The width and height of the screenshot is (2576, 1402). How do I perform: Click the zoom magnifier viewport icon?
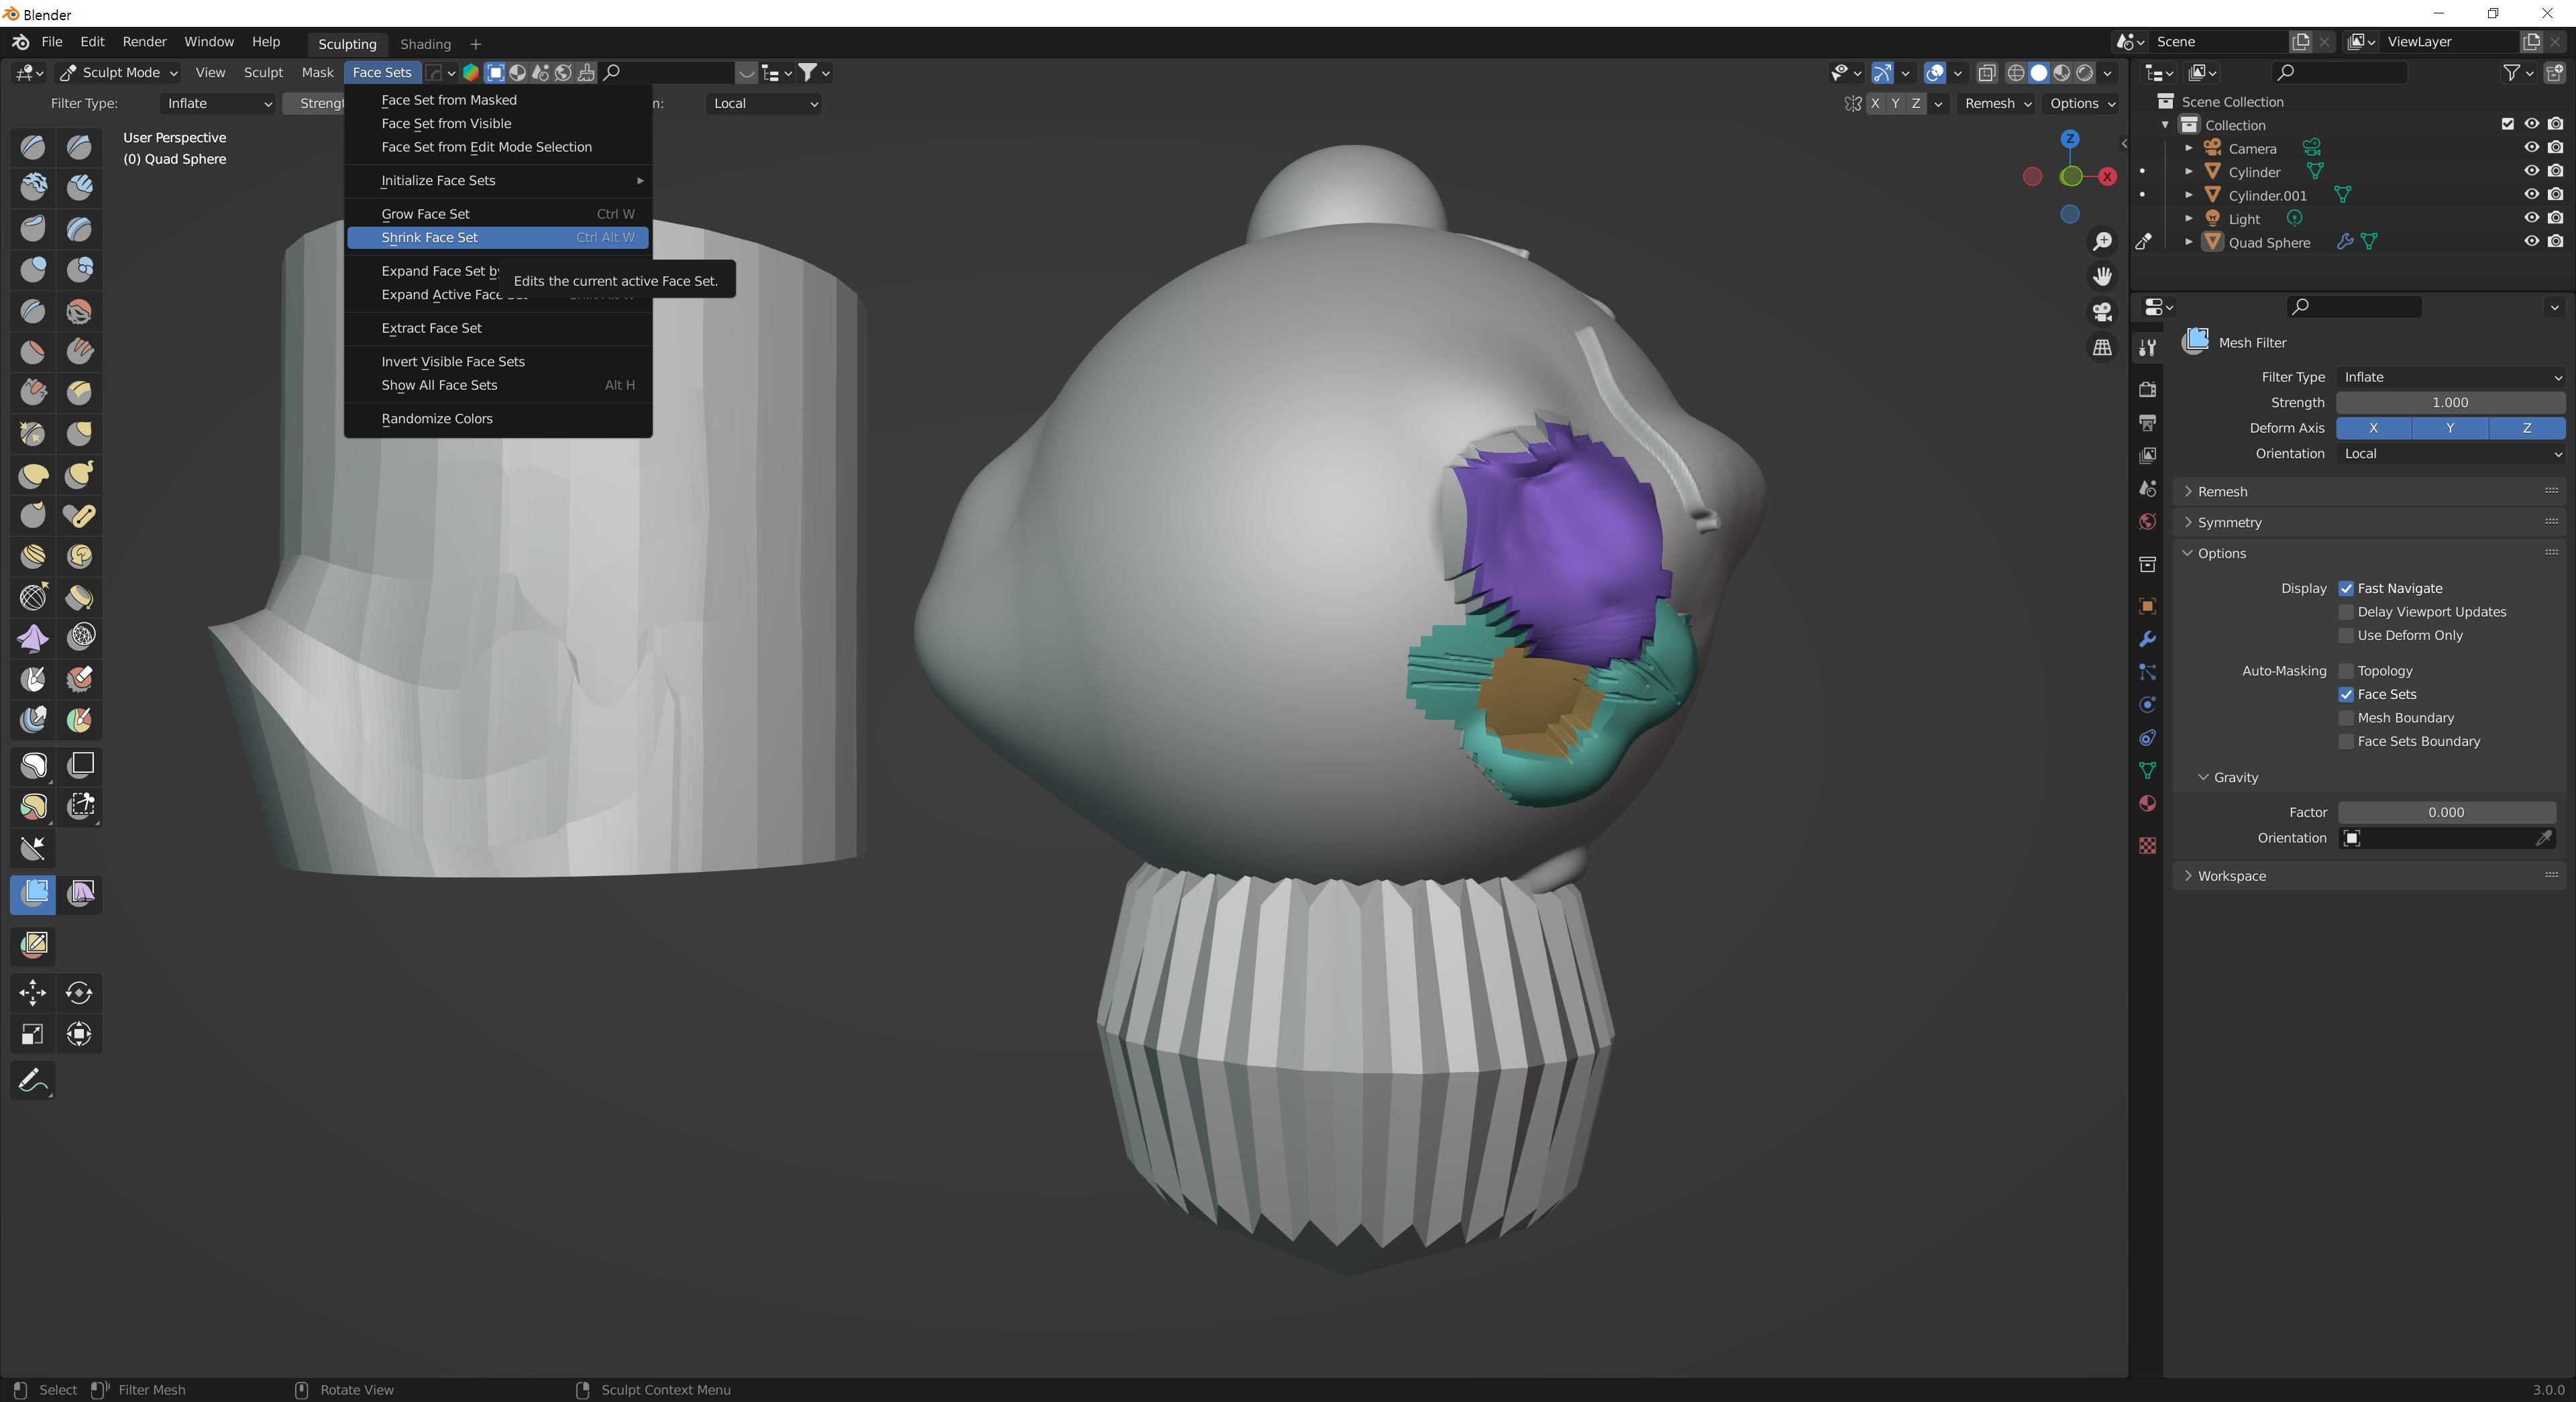(2102, 241)
